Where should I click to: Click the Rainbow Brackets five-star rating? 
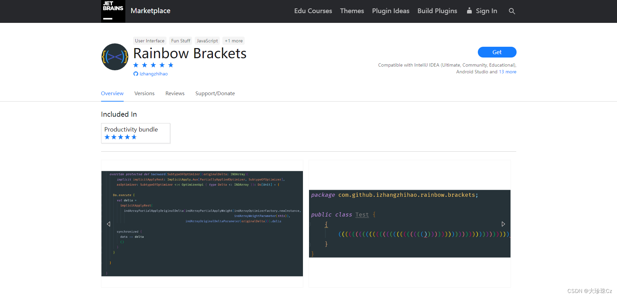153,65
